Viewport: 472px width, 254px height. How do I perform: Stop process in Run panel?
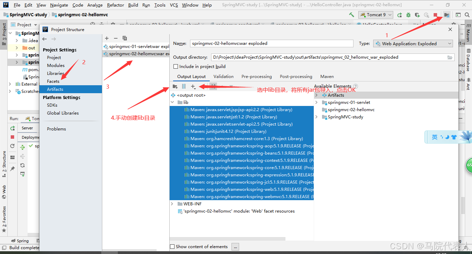13,137
